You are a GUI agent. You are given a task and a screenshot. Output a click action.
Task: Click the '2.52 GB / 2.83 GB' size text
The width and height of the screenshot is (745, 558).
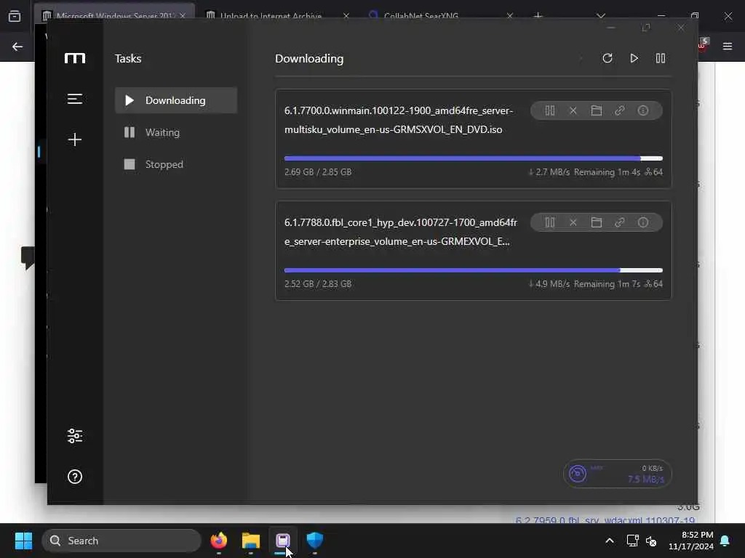pos(318,284)
